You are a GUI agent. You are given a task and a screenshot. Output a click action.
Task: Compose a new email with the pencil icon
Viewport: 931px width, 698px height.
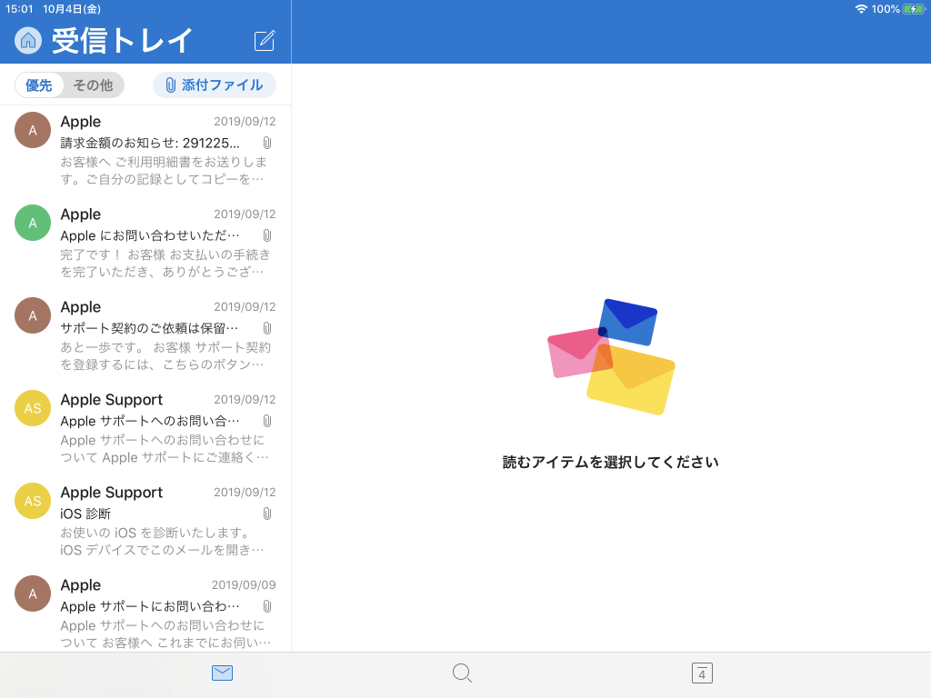click(265, 40)
